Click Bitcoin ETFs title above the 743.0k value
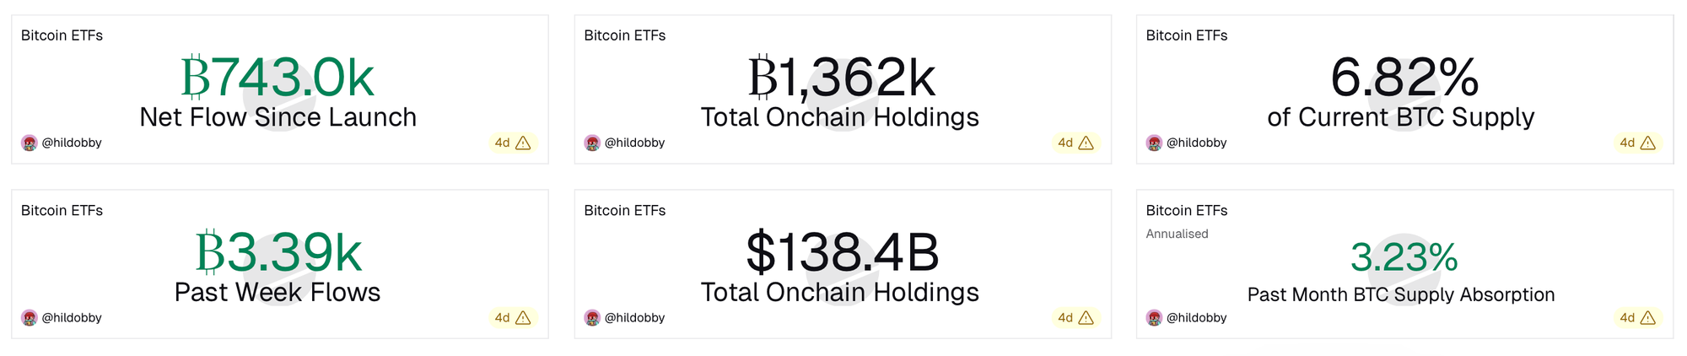This screenshot has height=356, width=1687. 62,35
